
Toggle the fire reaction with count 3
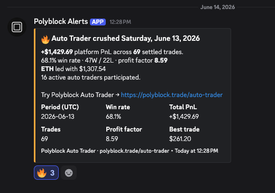(46, 173)
